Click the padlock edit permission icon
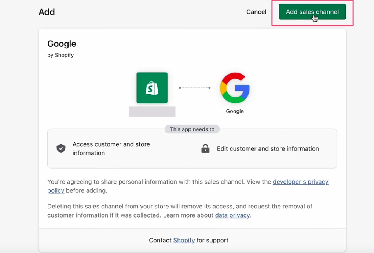374x253 pixels. (205, 148)
